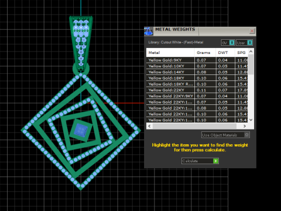Image resolution: width=281 pixels, height=211 pixels.
Task: Click the list's scroll up arrow
Action: tap(251, 52)
